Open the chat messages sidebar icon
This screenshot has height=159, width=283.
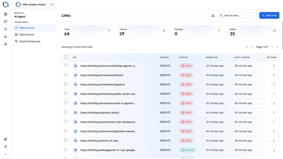pyautogui.click(x=6, y=22)
